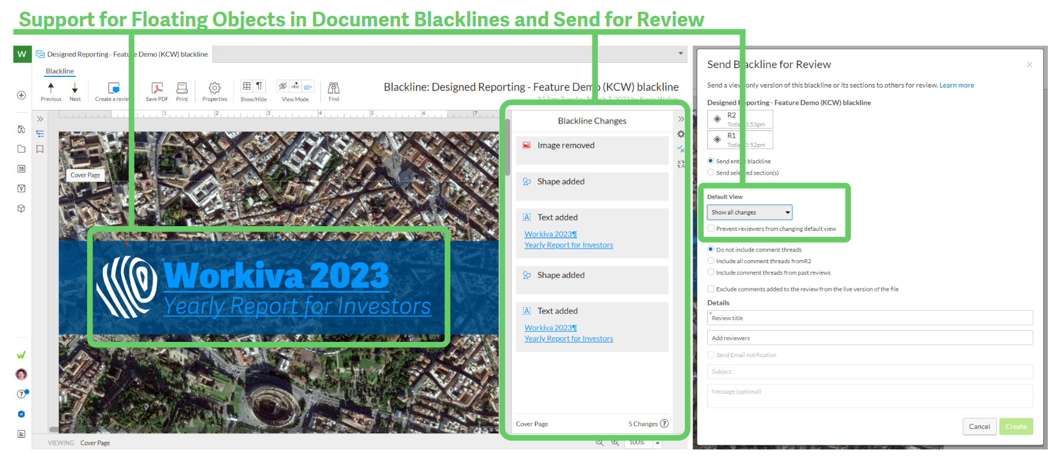Click the changes help question mark icon
This screenshot has width=1055, height=460.
tap(664, 424)
